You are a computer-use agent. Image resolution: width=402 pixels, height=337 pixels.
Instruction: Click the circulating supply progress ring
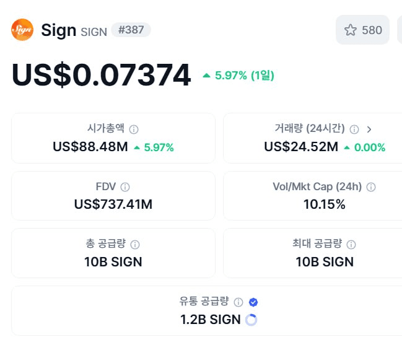click(251, 320)
